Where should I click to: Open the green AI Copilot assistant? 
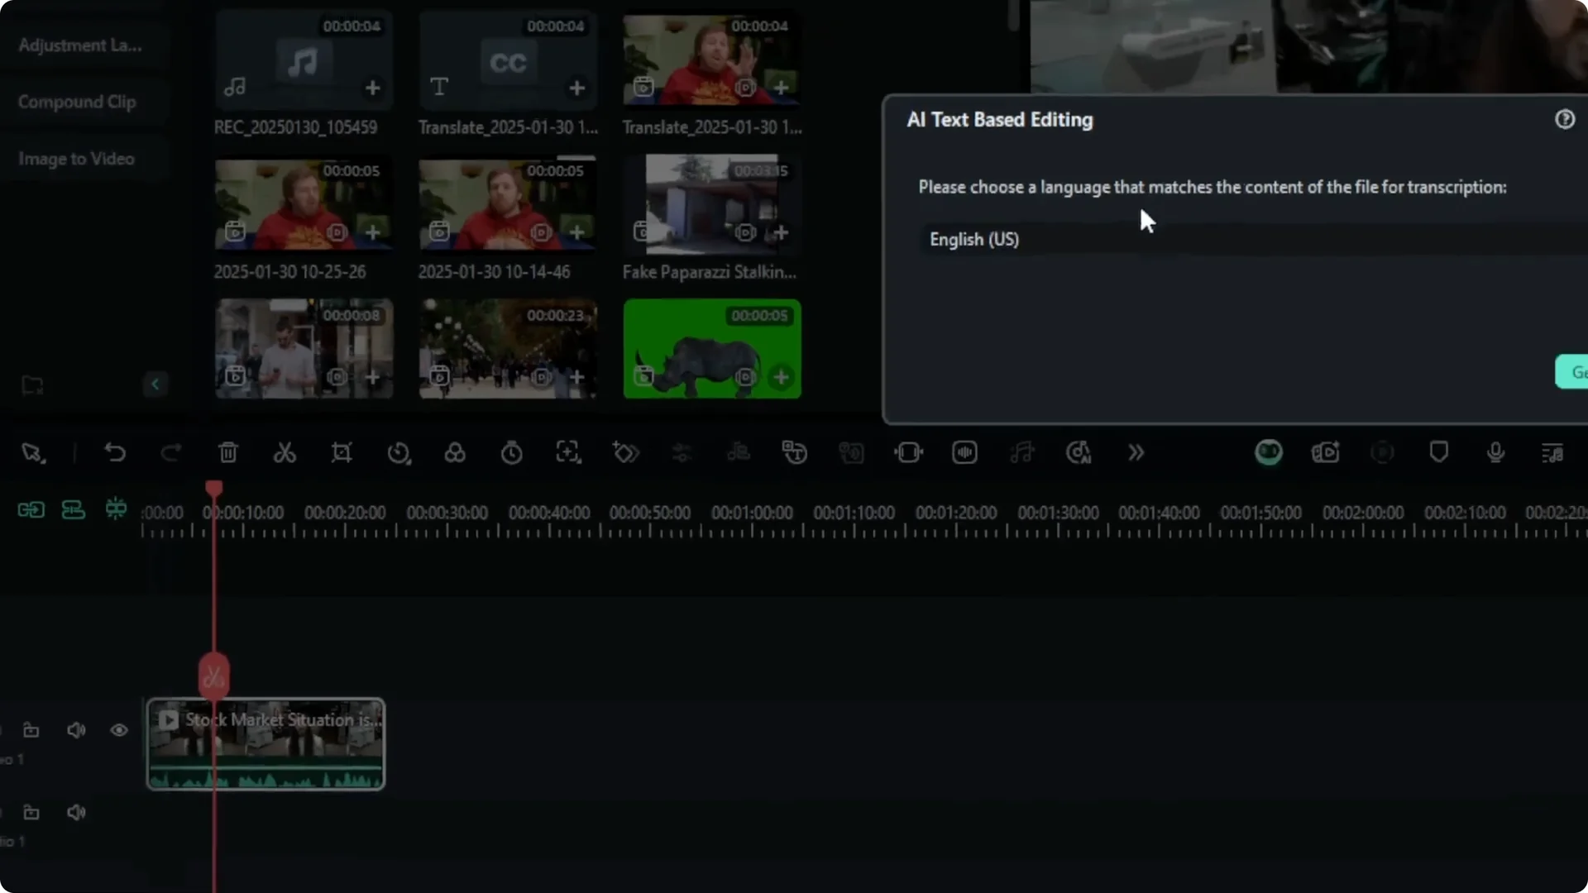[x=1270, y=452]
